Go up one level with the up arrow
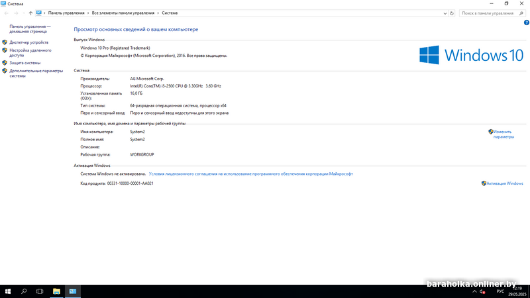Screen dimensions: 530x298 (x=30, y=13)
